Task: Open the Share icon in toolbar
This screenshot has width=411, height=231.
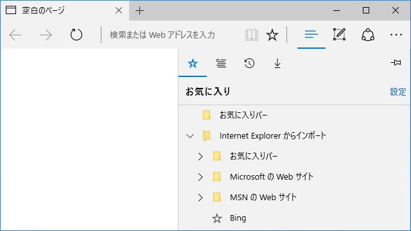Action: [x=368, y=35]
